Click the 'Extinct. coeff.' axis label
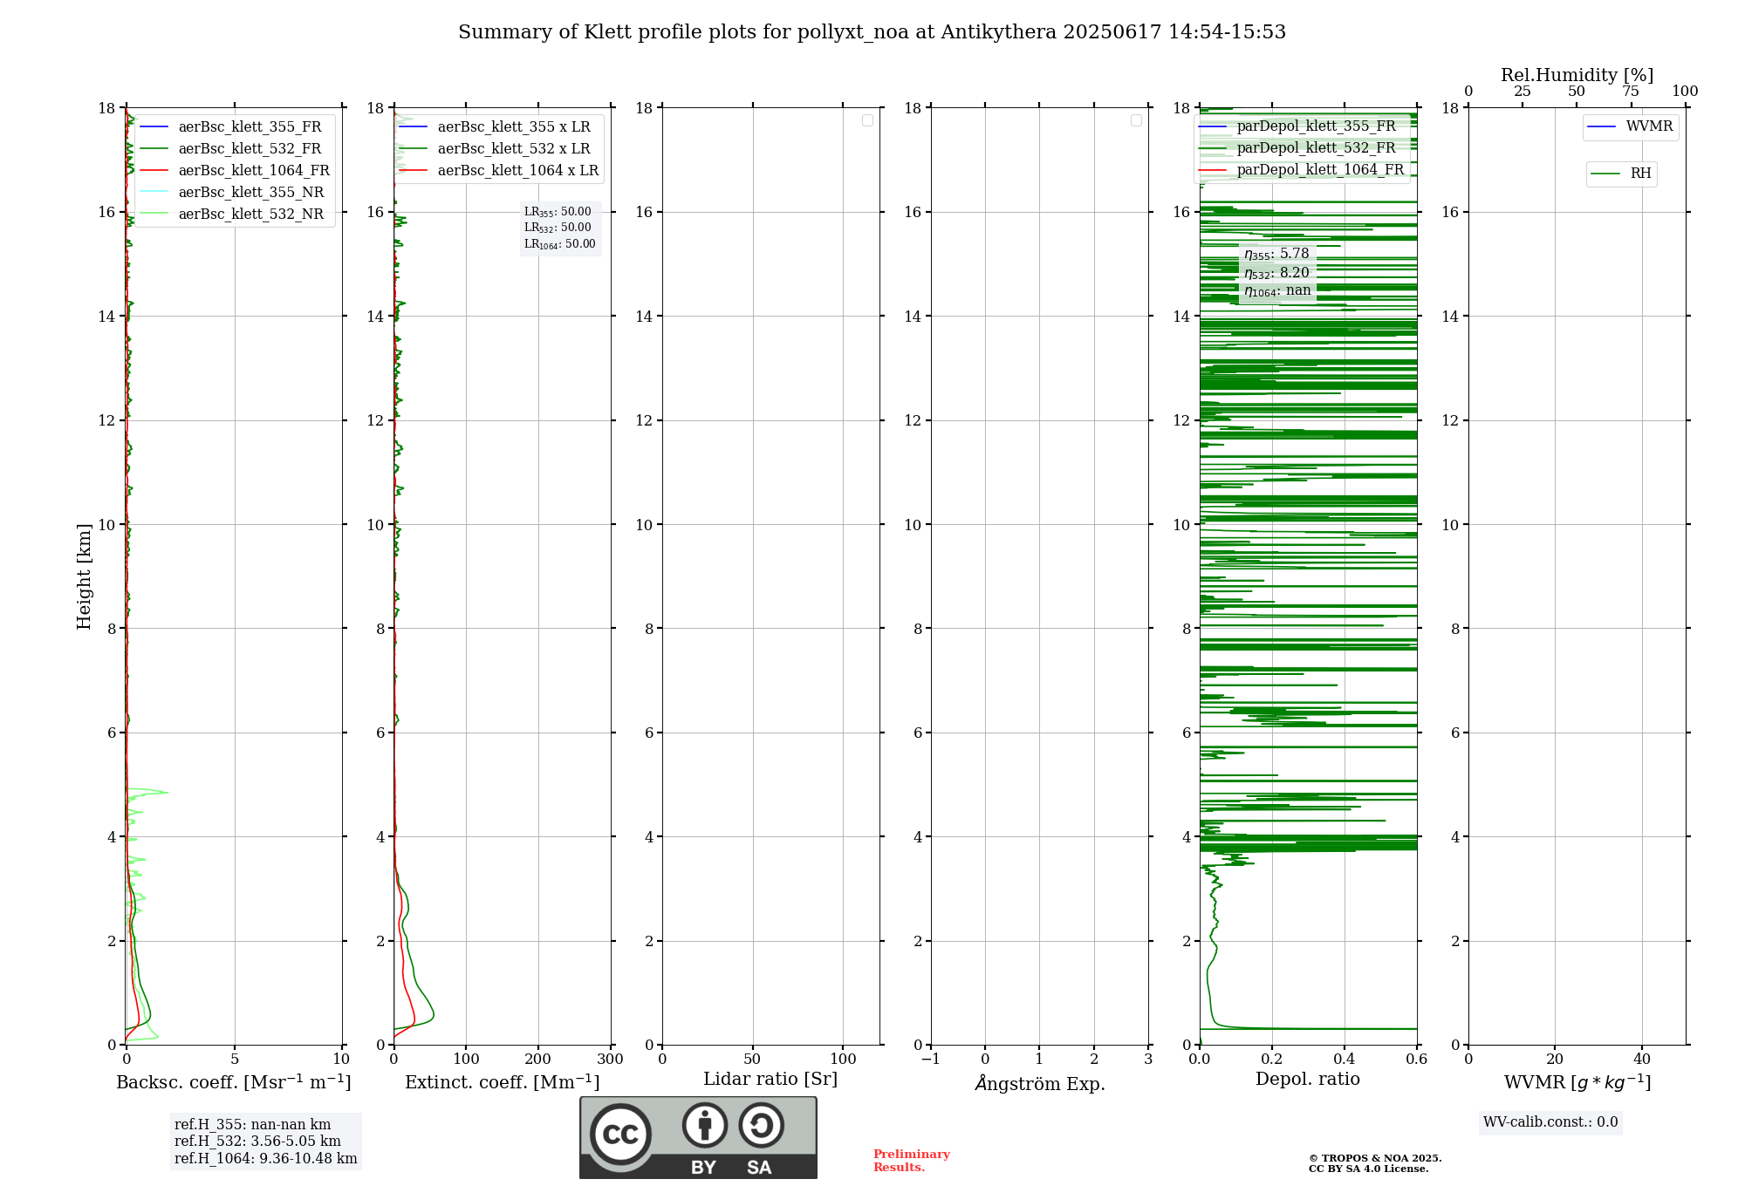 pos(503,1082)
